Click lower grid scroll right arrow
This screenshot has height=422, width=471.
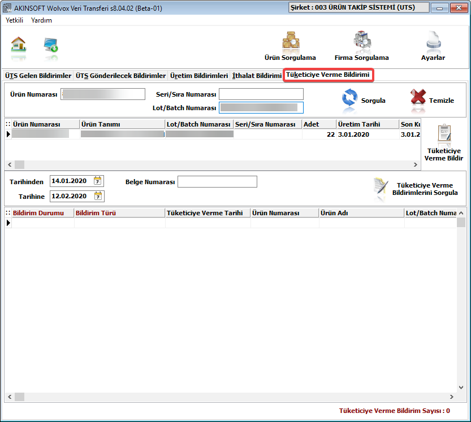tap(451, 397)
